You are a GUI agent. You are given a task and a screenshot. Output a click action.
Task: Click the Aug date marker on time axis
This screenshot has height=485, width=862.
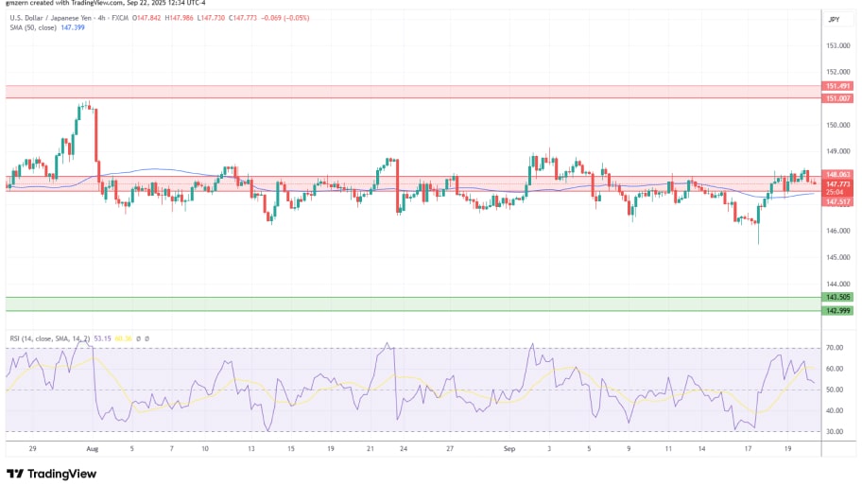pos(93,451)
